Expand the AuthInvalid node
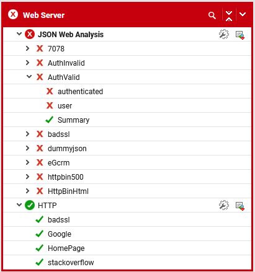Image resolution: width=255 pixels, height=272 pixels. coord(27,63)
